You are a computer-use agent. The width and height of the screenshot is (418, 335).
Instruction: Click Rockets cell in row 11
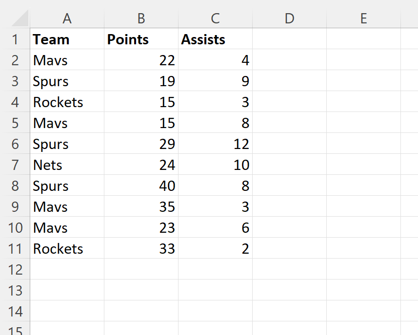click(x=67, y=248)
